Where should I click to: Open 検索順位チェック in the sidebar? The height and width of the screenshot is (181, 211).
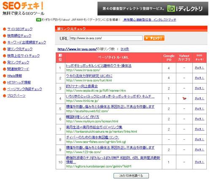tap(19, 35)
